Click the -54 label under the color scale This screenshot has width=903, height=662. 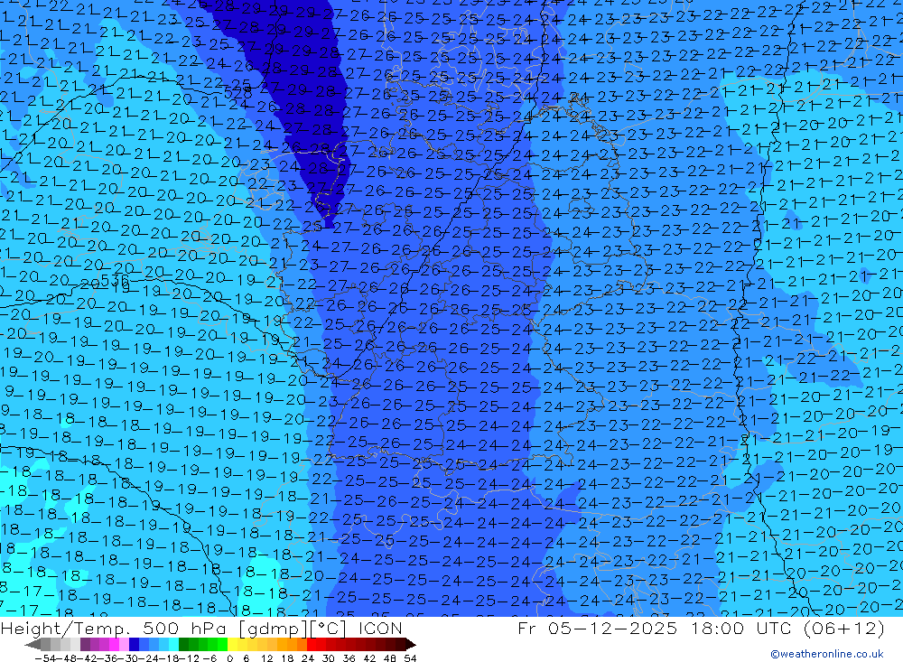point(45,658)
